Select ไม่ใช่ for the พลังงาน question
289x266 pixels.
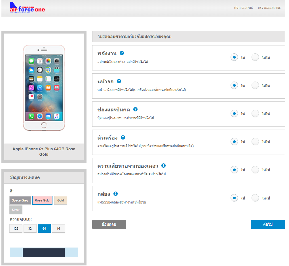coord(255,57)
